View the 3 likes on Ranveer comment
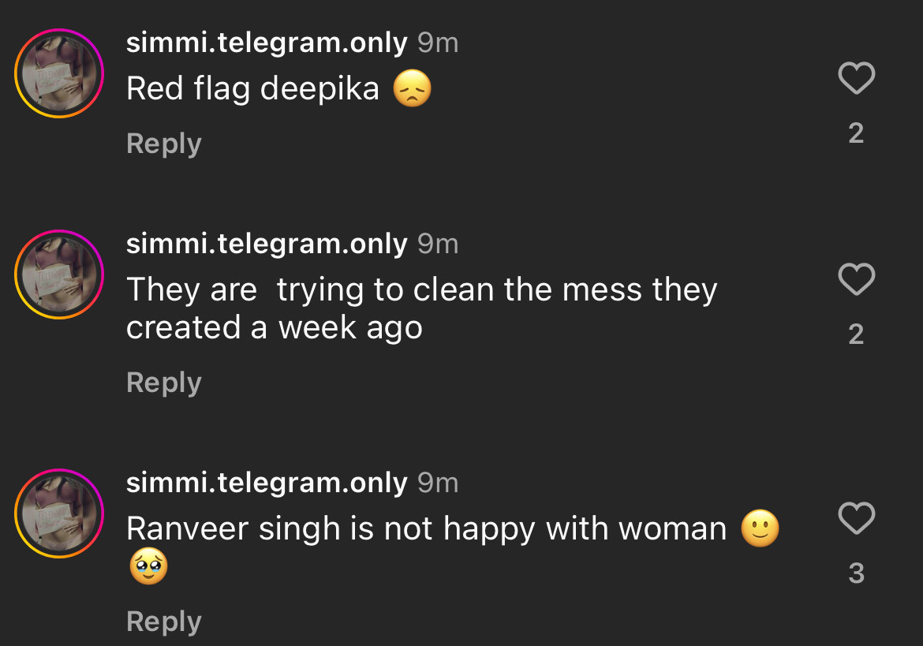Image resolution: width=923 pixels, height=646 pixels. click(856, 573)
